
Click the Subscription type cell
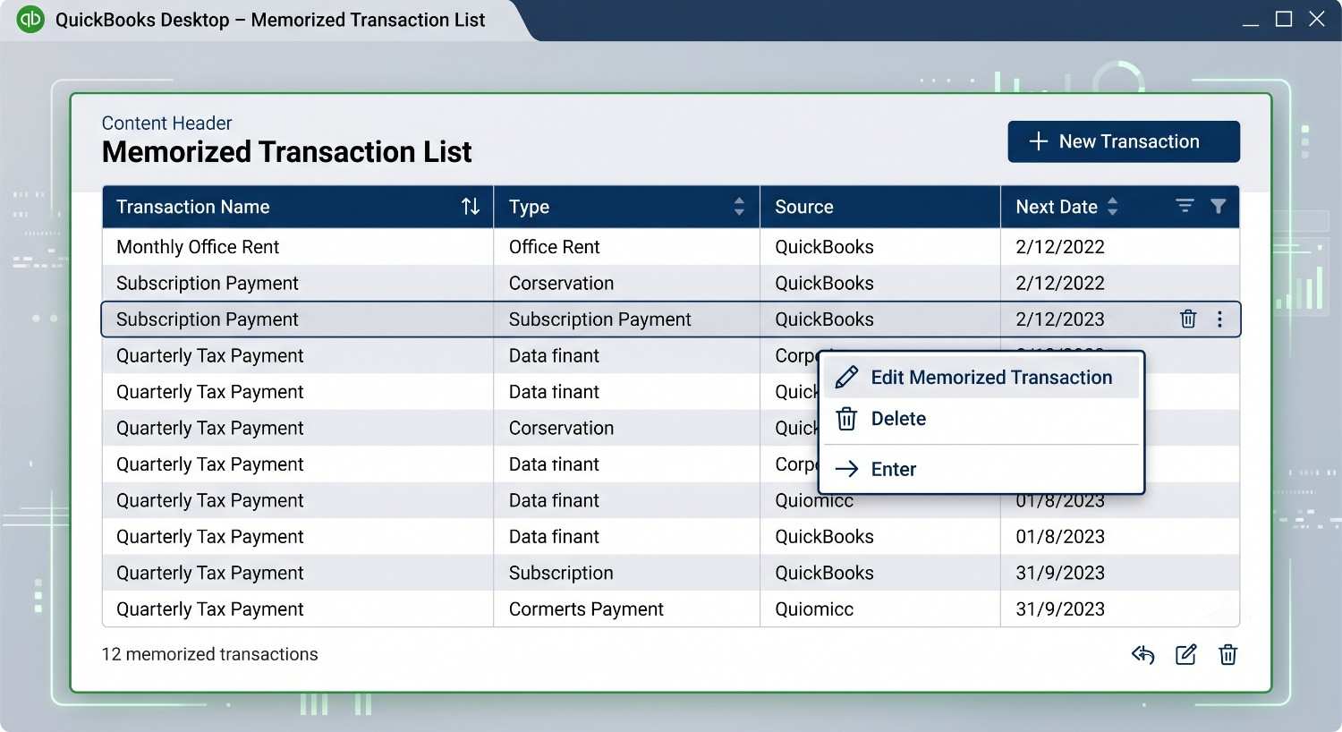coord(561,573)
